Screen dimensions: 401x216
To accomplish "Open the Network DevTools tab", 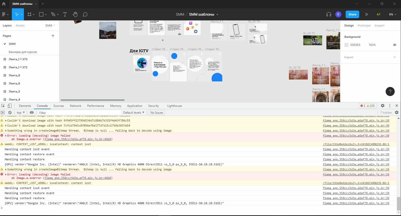I will tap(75, 106).
